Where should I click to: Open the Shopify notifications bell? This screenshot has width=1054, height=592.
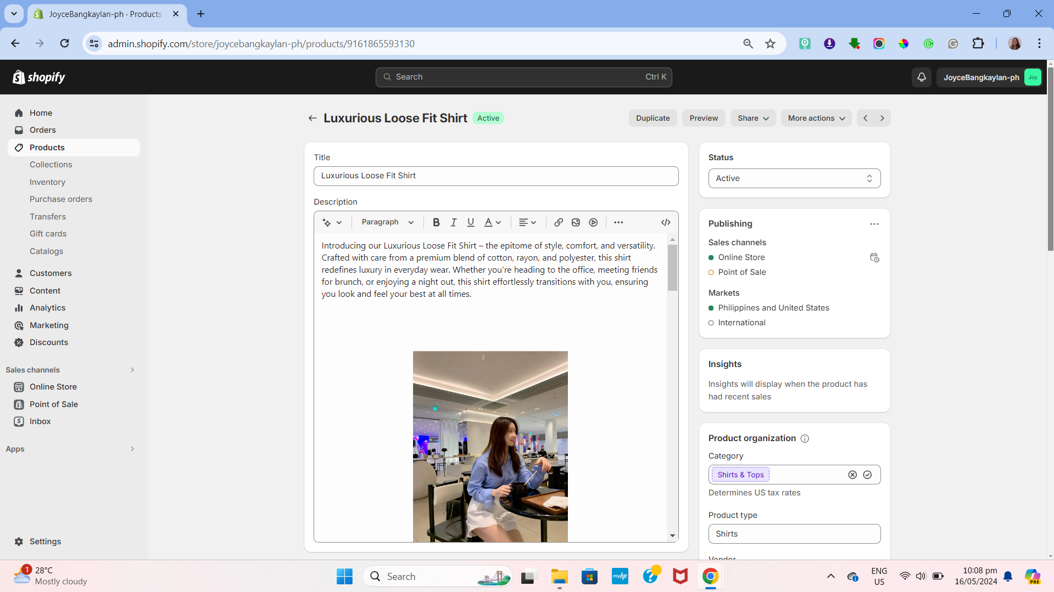click(x=922, y=77)
